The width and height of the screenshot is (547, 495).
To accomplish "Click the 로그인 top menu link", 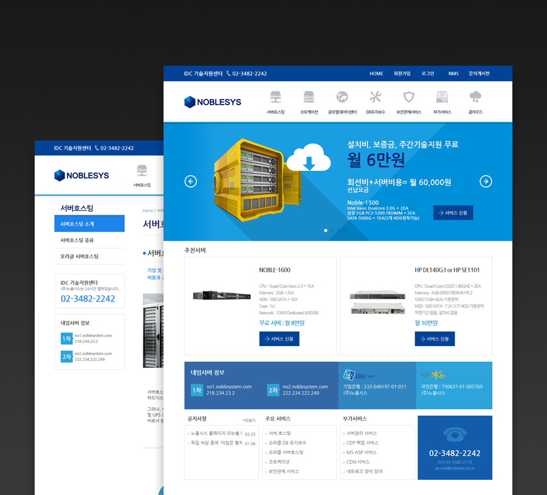I will tap(428, 74).
